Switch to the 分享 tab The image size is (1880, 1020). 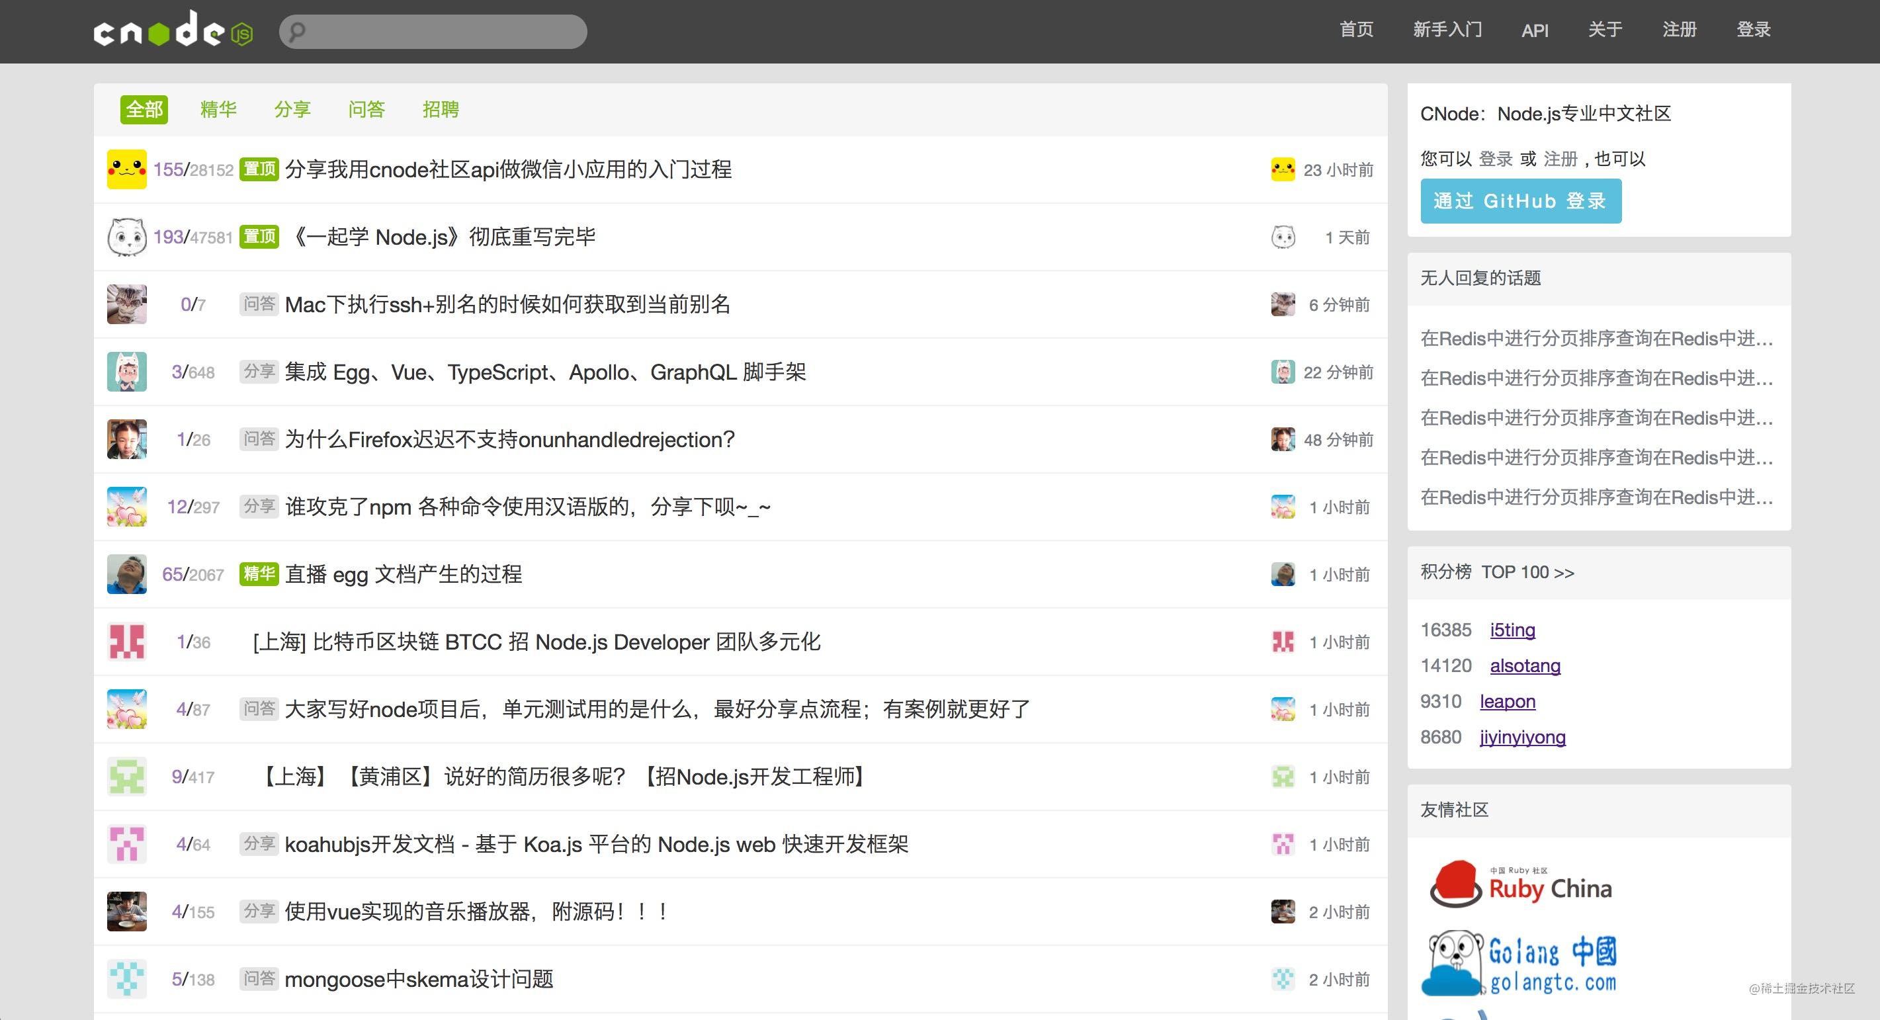pos(292,109)
